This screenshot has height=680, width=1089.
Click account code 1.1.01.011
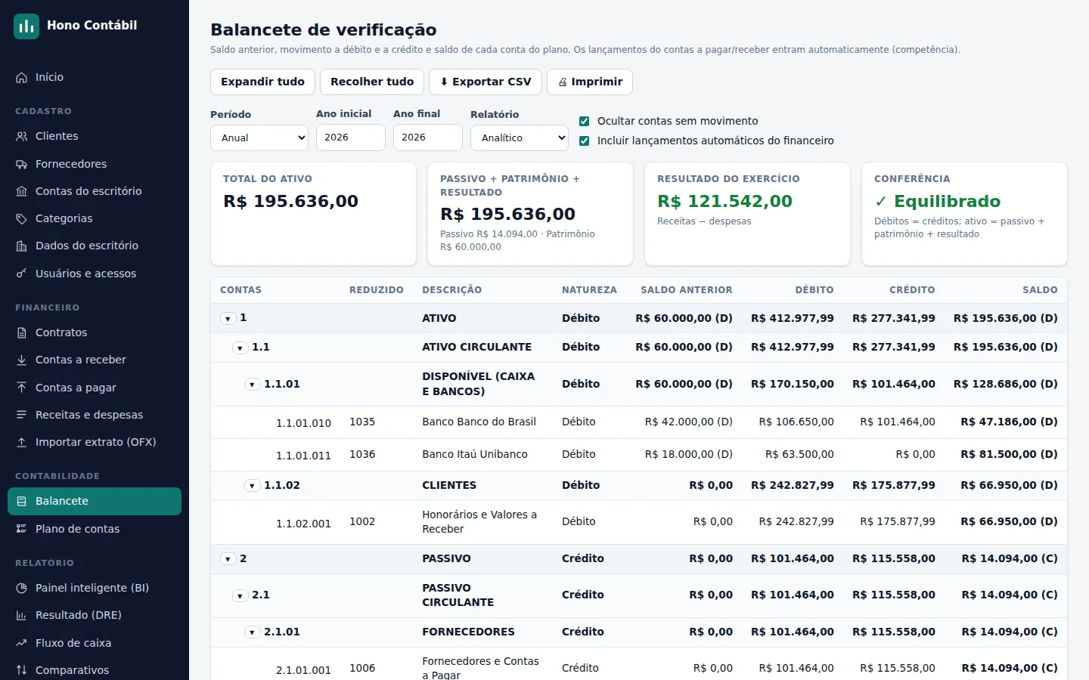pyautogui.click(x=303, y=456)
